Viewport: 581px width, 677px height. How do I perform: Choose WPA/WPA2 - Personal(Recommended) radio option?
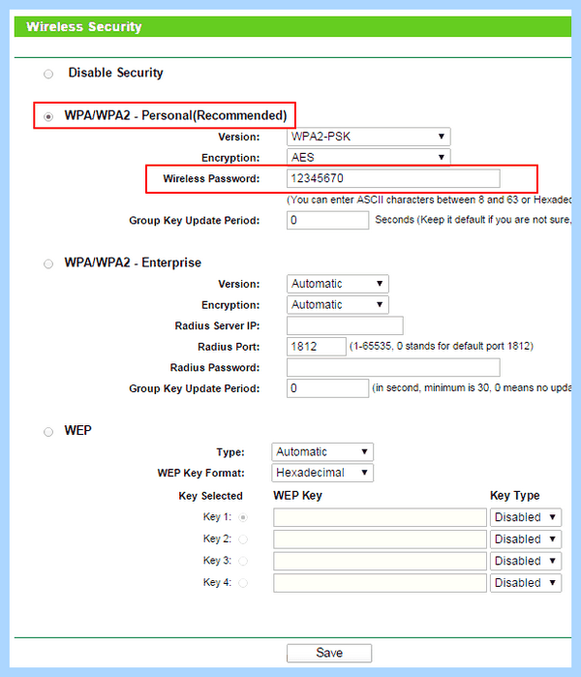(x=48, y=116)
